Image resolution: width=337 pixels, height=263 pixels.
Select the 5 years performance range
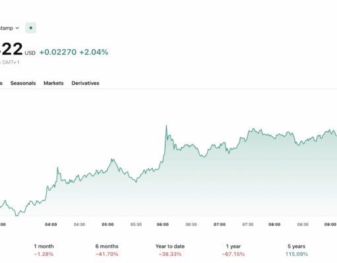pos(297,250)
